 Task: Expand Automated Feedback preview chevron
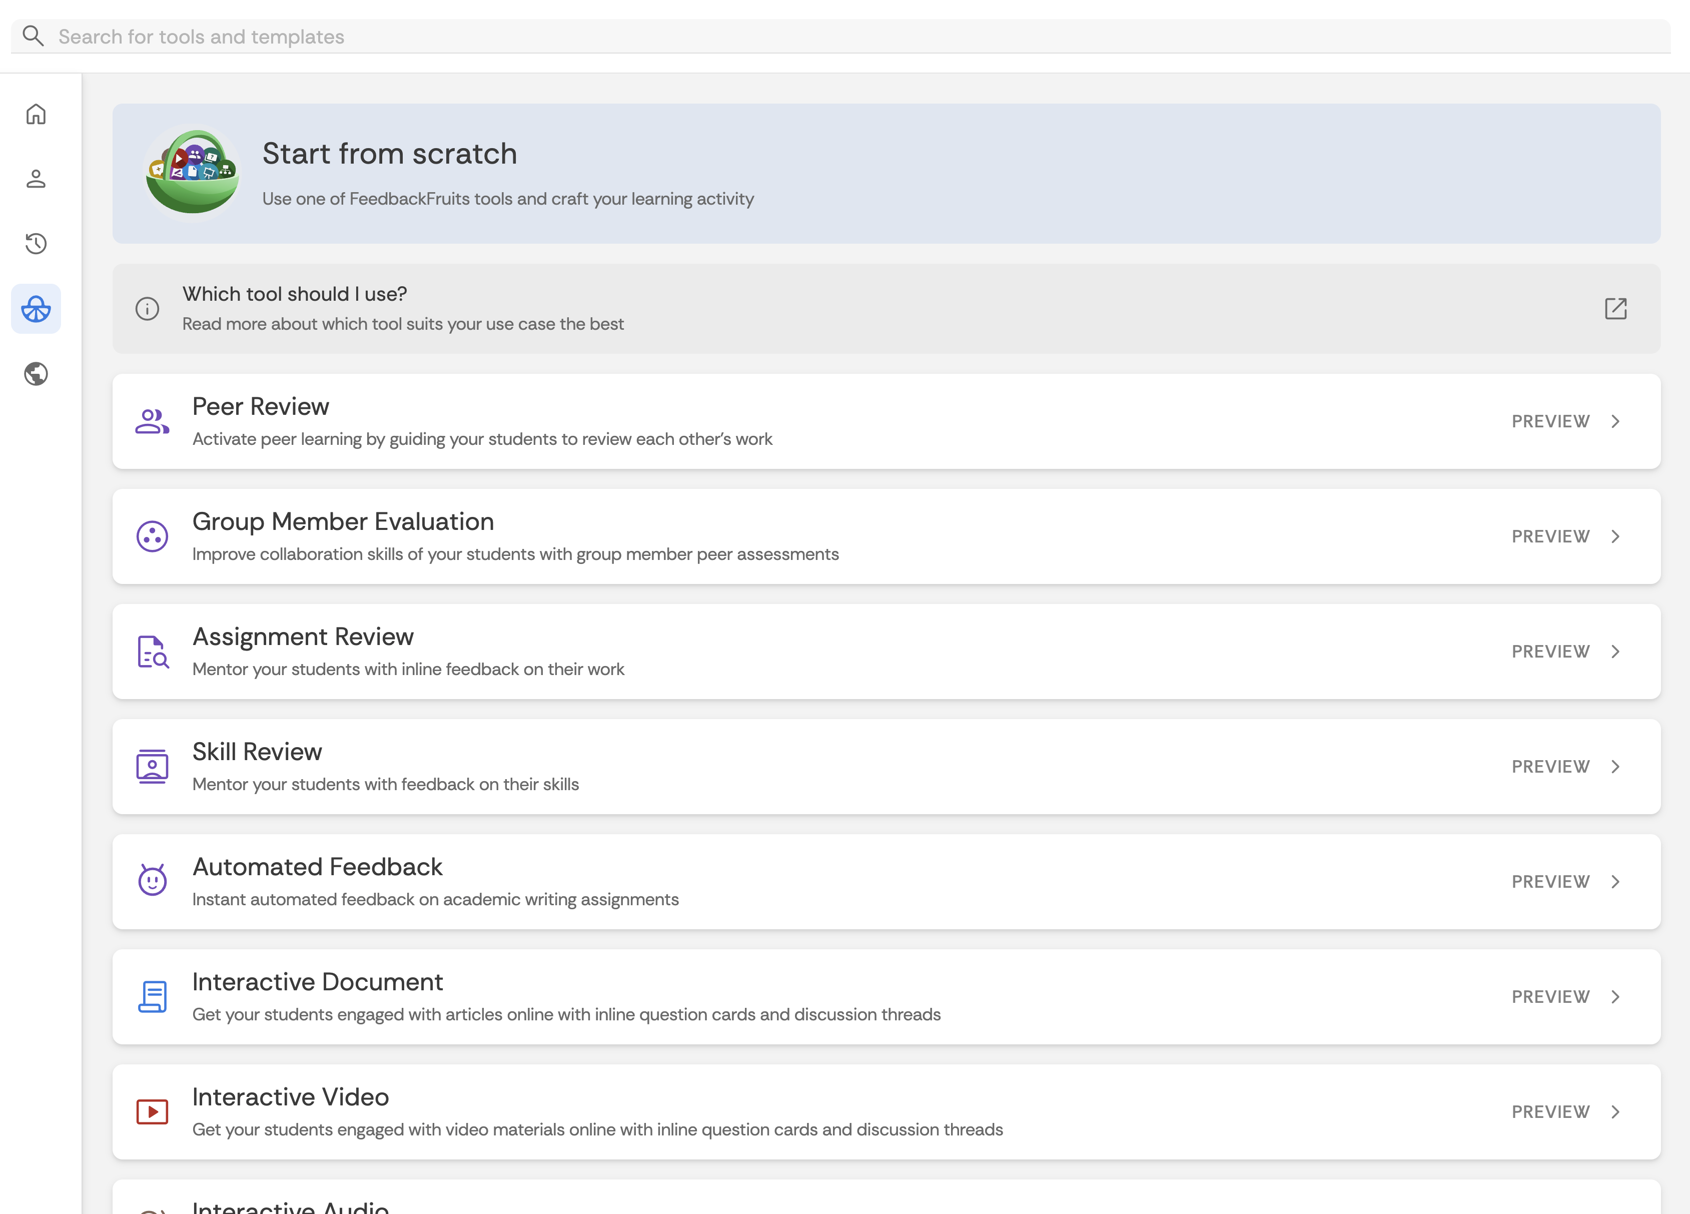1615,882
